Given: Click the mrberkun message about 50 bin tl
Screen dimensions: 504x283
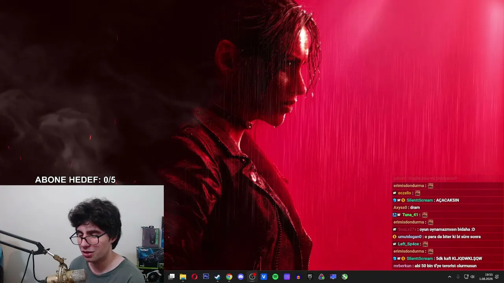Looking at the screenshot, I should point(445,266).
